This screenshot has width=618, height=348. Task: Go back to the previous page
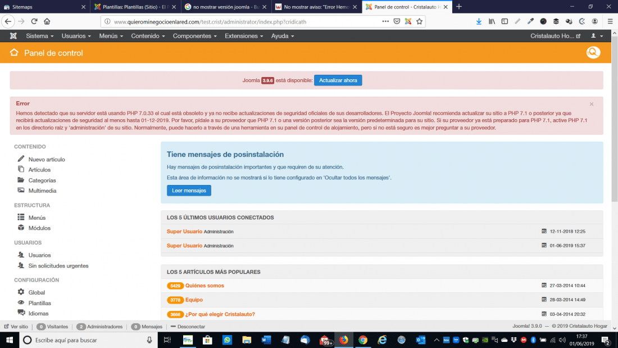click(8, 21)
